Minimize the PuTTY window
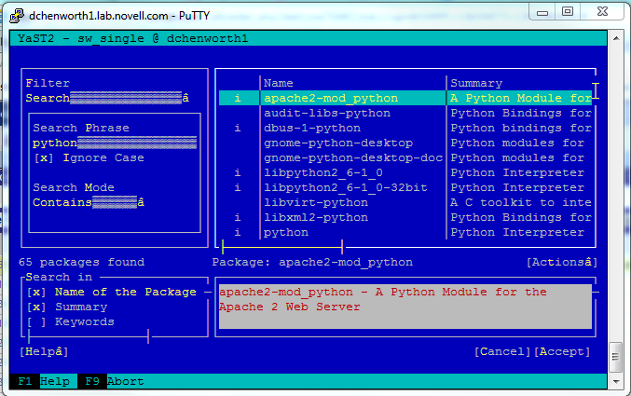 tap(542, 12)
